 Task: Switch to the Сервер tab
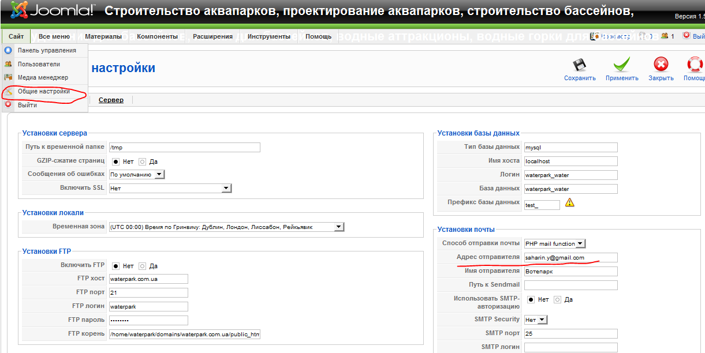pos(111,100)
